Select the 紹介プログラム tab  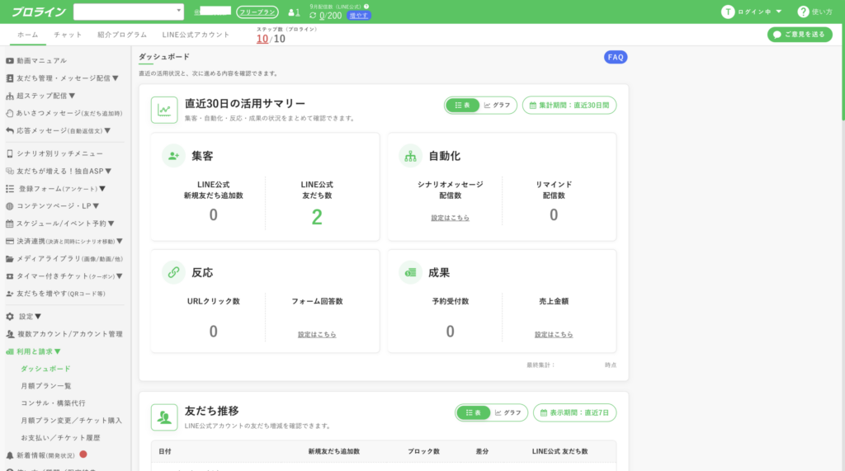[x=122, y=35]
